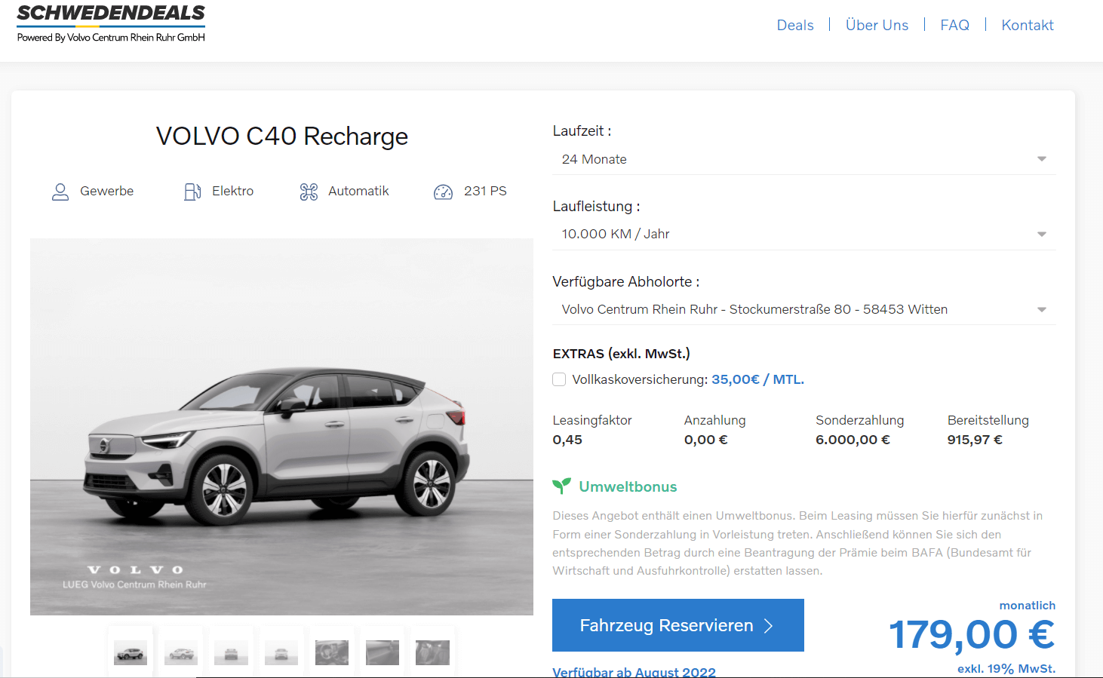Click the Umweltbonus heading
The width and height of the screenshot is (1103, 678).
pos(628,486)
